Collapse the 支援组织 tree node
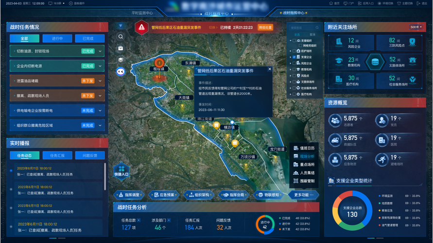 point(290,41)
